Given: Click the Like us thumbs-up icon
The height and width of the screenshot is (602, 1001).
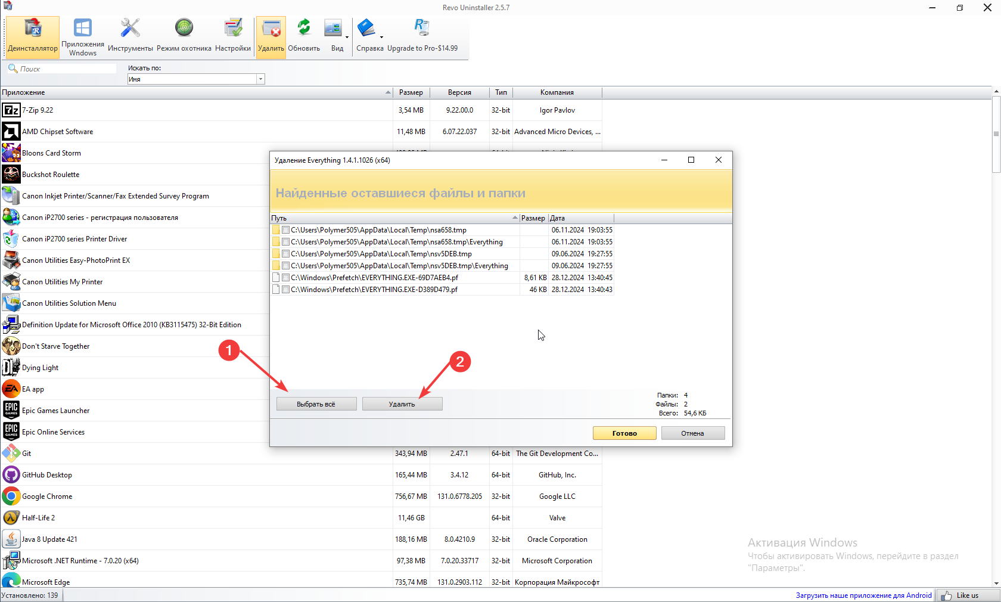Looking at the screenshot, I should click(946, 595).
